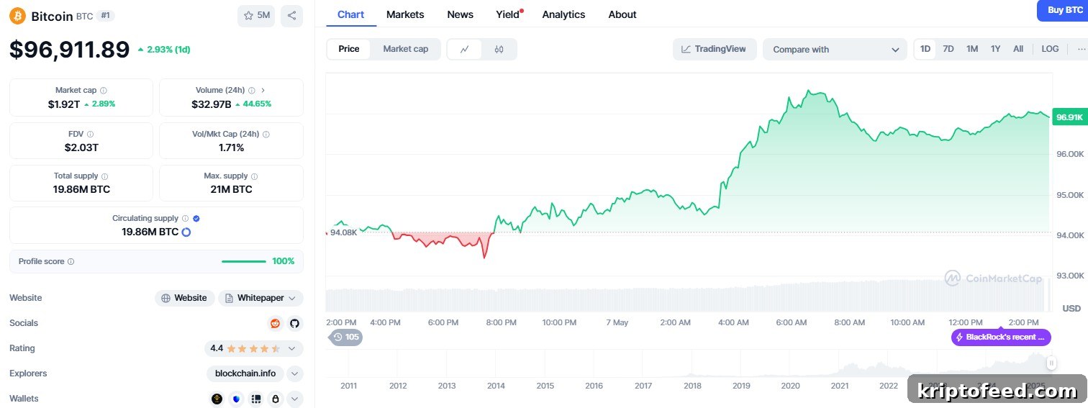Visit the Bitcoin Website link

coord(184,298)
